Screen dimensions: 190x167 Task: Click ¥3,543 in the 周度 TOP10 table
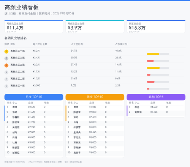tap(93, 132)
